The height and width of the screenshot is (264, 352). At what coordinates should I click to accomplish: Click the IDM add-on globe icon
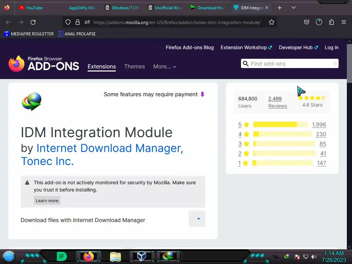click(31, 101)
